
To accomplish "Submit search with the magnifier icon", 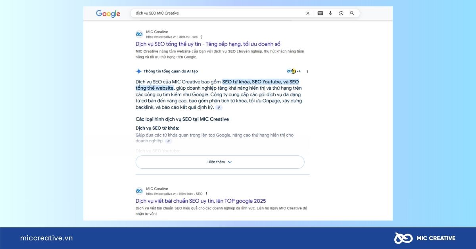I will click(x=352, y=13).
